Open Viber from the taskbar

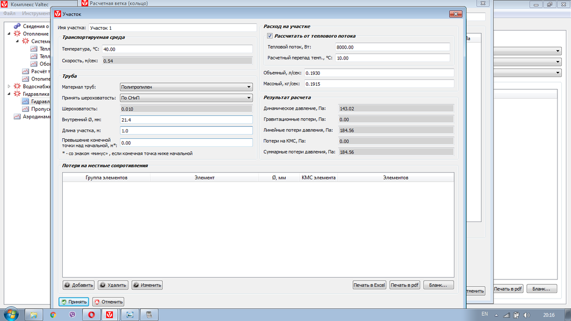pyautogui.click(x=72, y=315)
